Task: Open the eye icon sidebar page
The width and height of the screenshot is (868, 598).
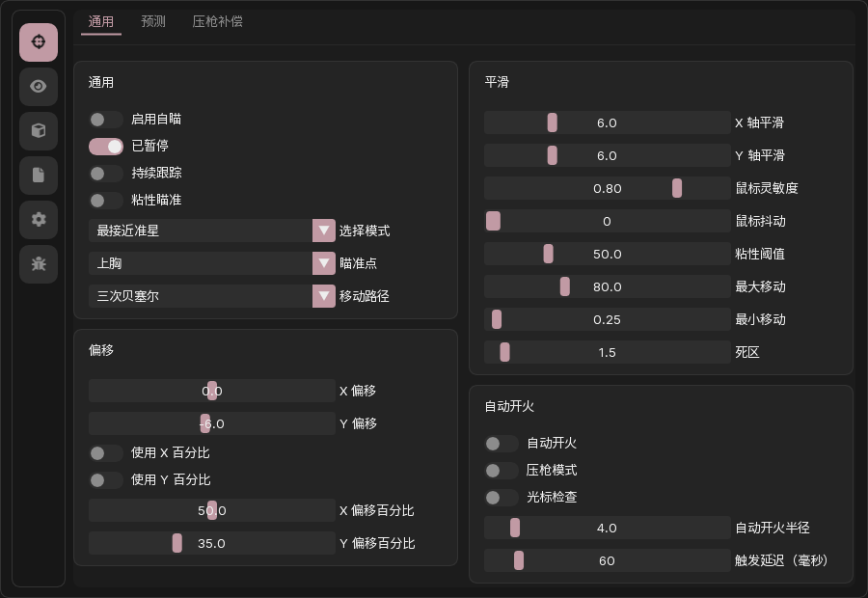Action: click(x=39, y=87)
